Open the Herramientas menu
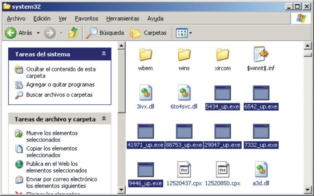Viewport: 314px width, 196px height. 123,18
